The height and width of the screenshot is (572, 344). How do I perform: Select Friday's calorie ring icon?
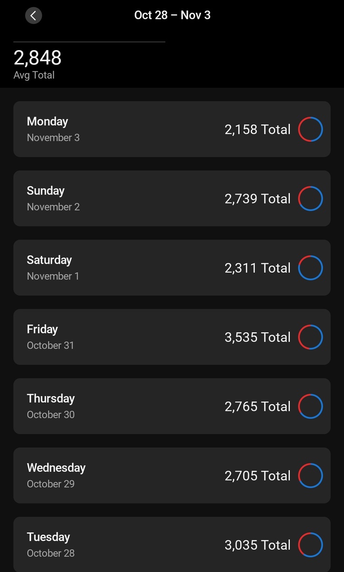[x=310, y=337]
